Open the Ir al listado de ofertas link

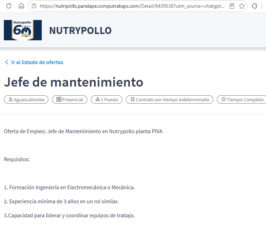pyautogui.click(x=37, y=62)
